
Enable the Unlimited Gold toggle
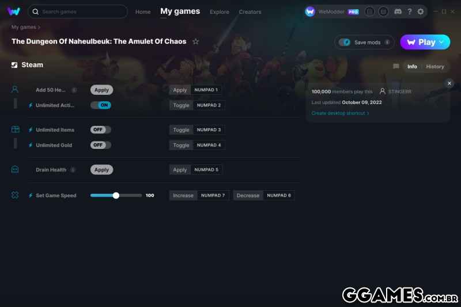[101, 145]
